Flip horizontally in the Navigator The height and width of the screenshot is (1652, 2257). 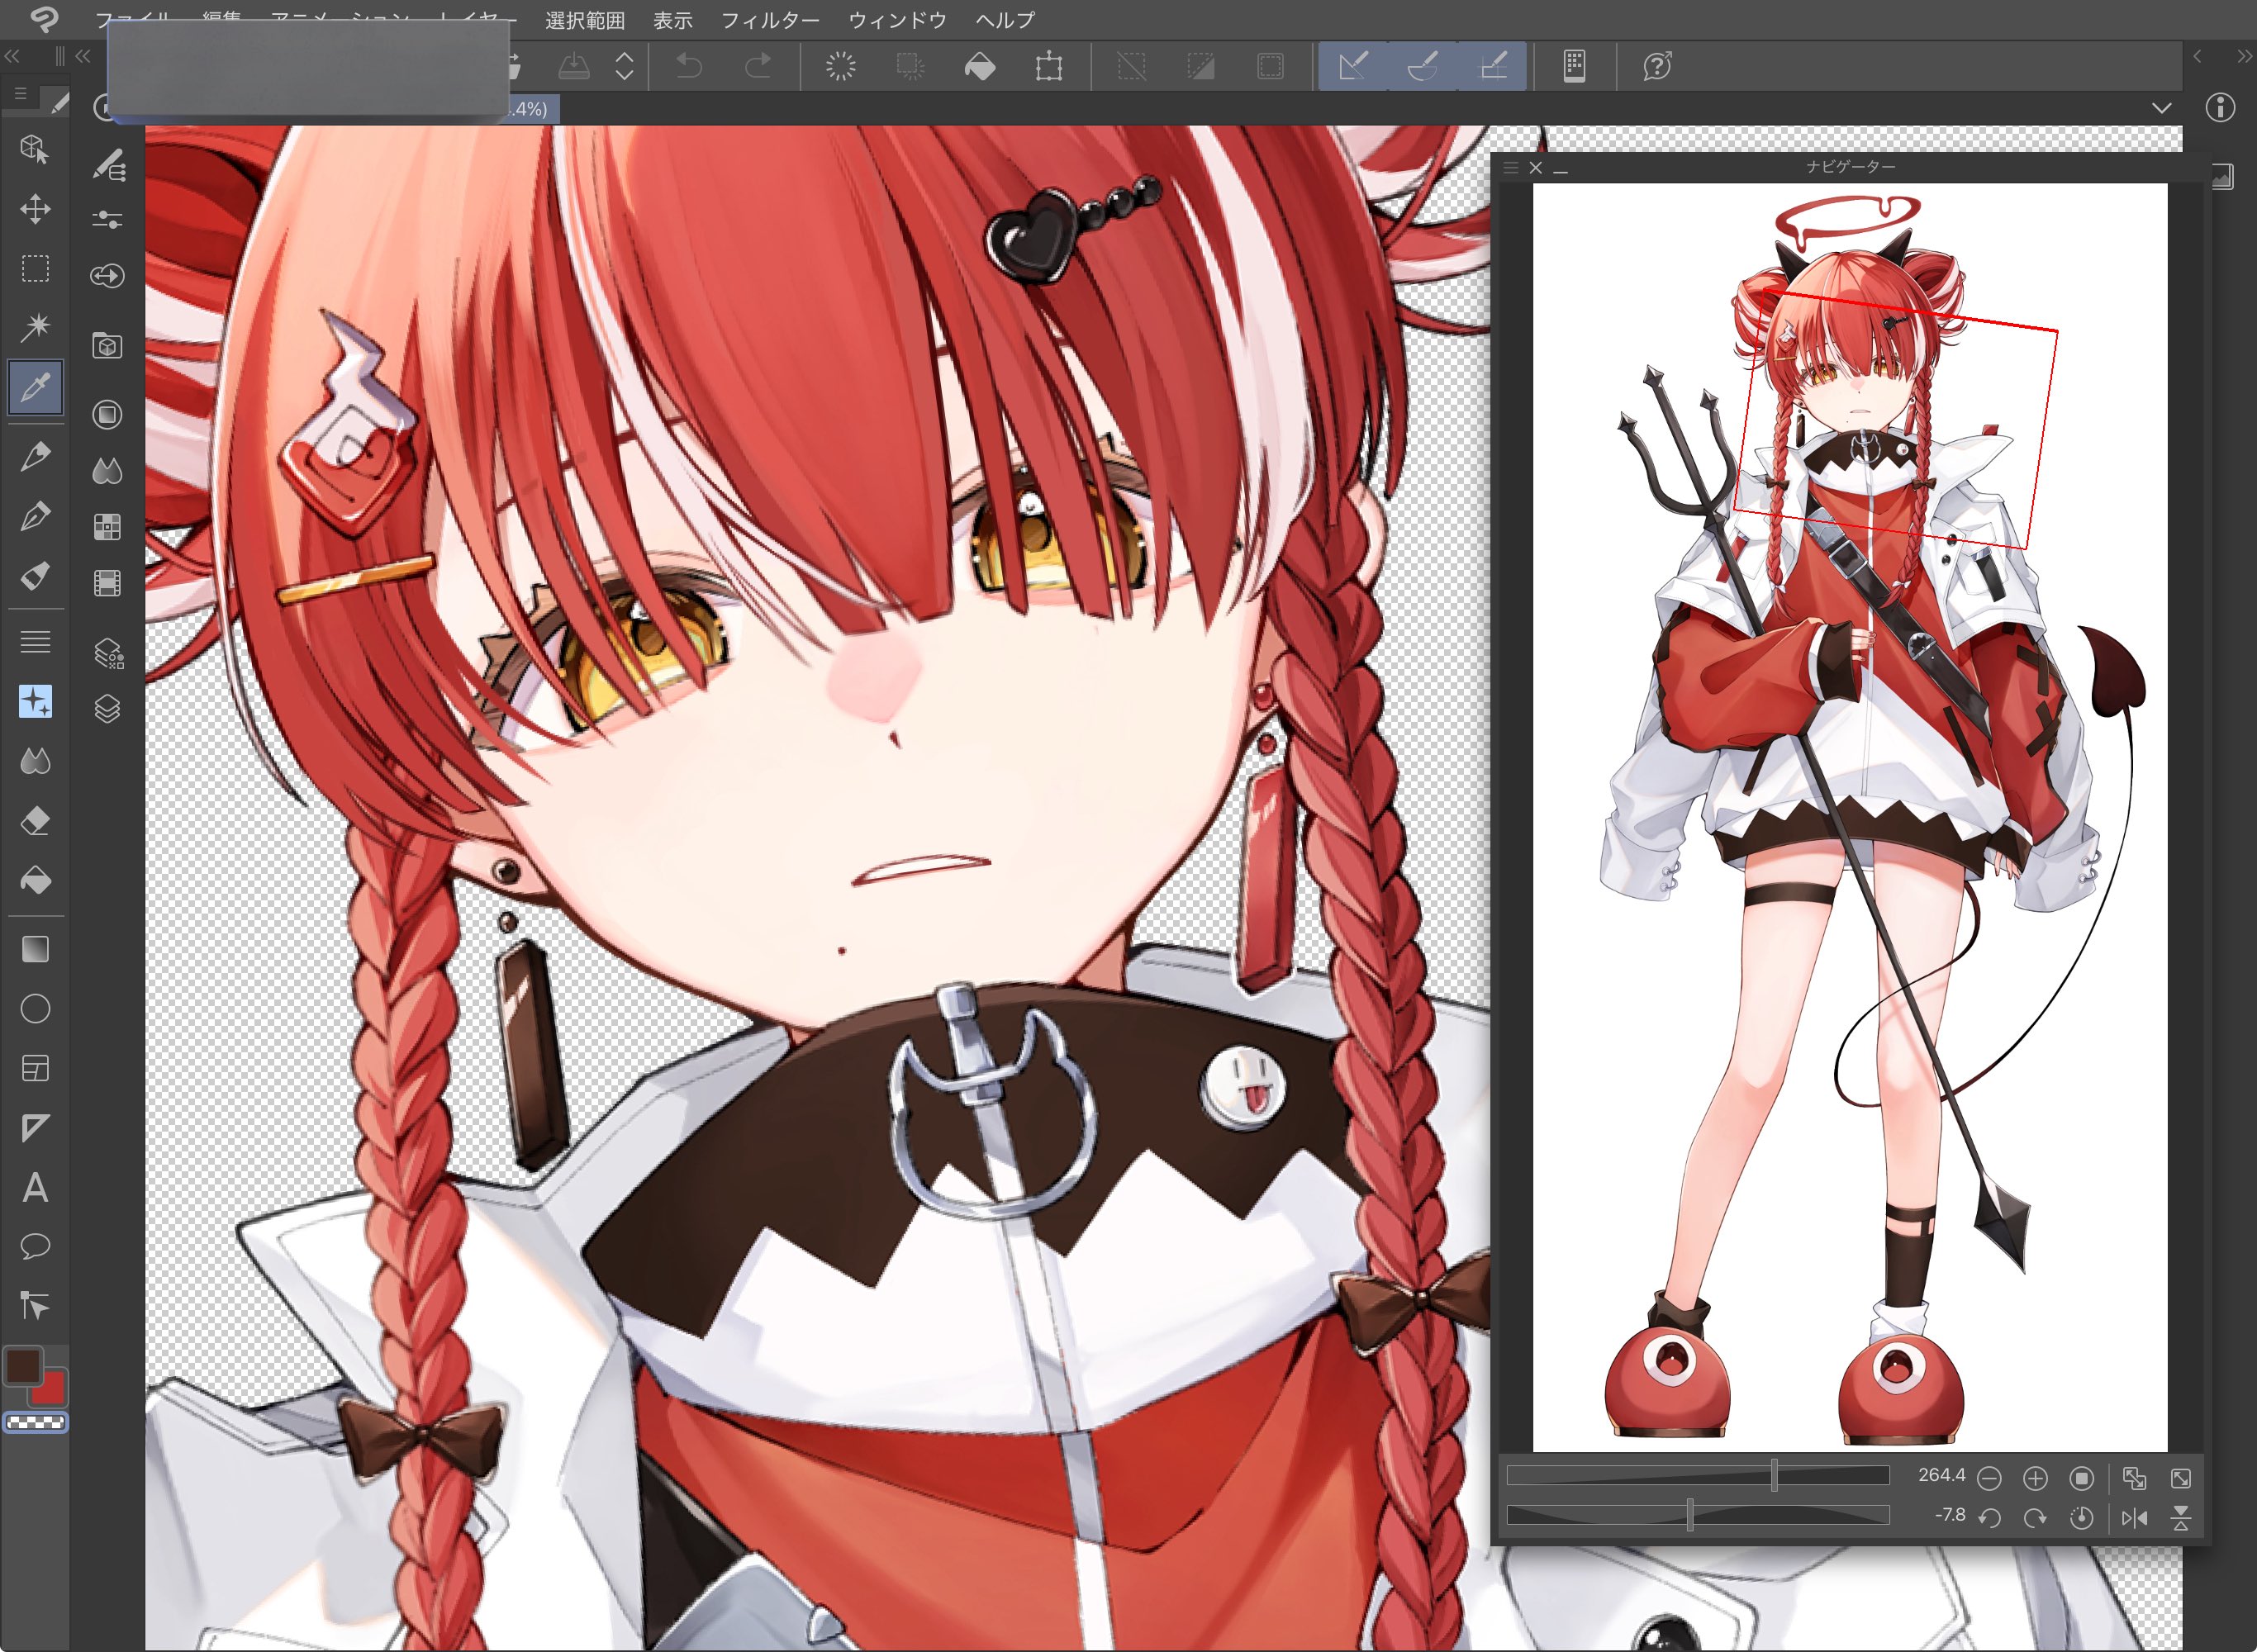(x=2134, y=1518)
